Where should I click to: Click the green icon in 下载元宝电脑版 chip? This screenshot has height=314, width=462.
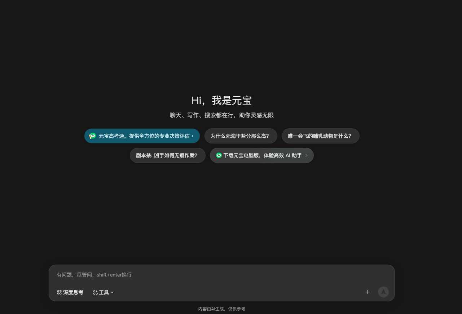[219, 155]
